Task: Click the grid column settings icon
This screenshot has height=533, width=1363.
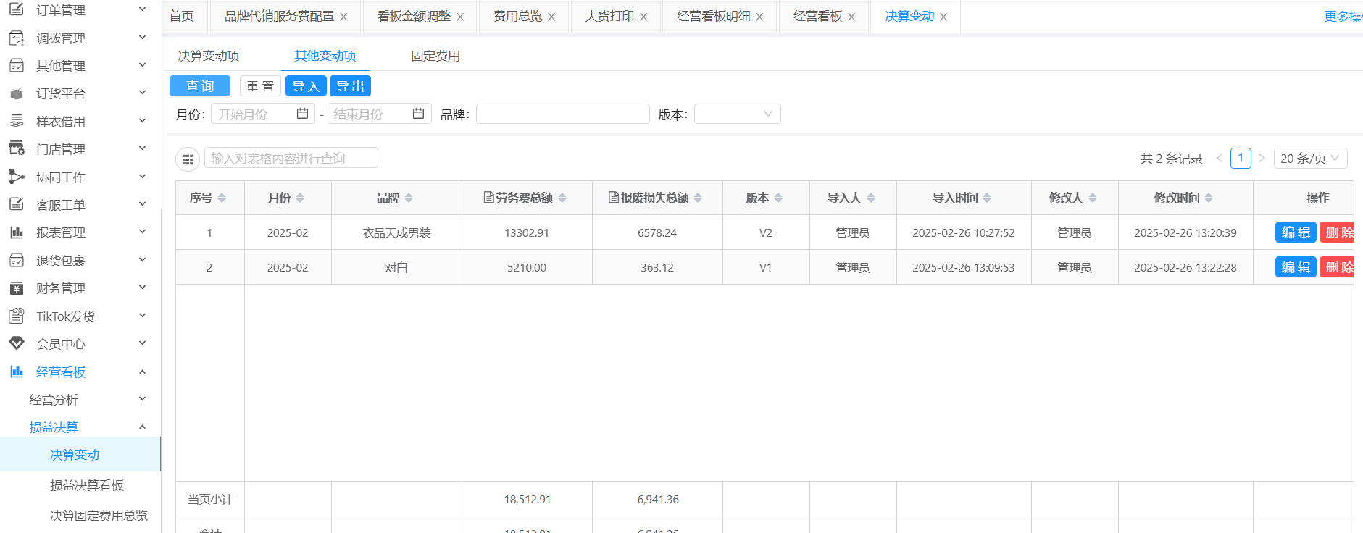Action: click(188, 159)
